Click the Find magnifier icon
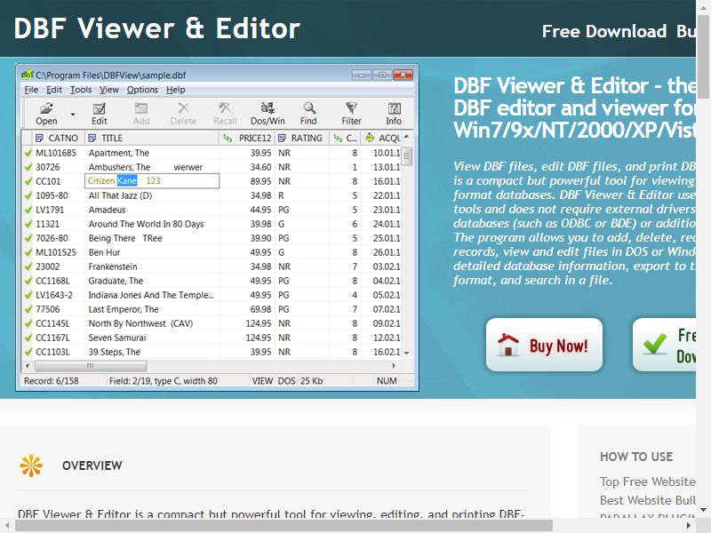 point(308,108)
